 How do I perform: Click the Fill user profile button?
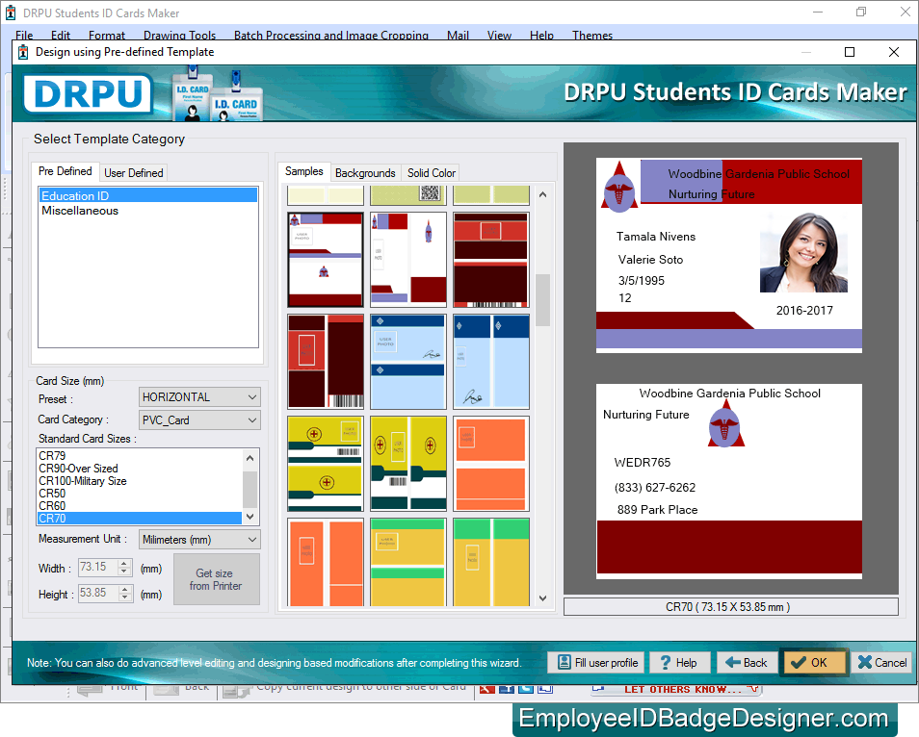pos(595,663)
